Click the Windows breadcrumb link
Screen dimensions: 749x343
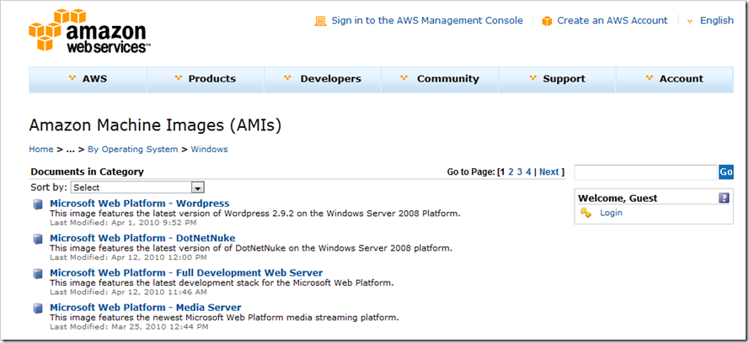point(209,149)
